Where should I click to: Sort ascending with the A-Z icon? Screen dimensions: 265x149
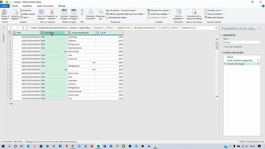click(x=82, y=11)
